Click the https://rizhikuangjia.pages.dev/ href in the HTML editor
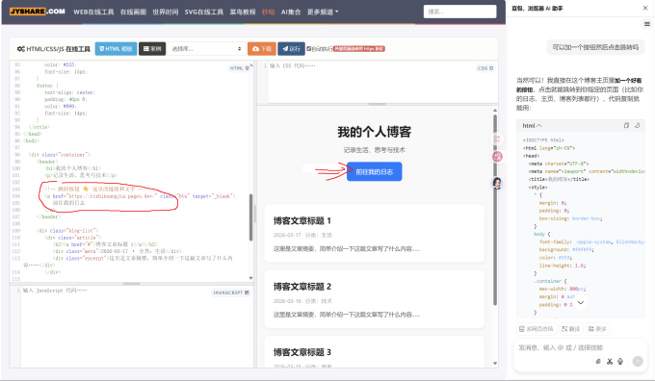This screenshot has height=381, width=655. pyautogui.click(x=113, y=196)
